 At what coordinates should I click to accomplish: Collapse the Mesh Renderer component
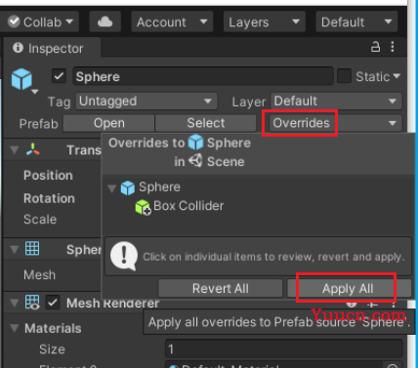[x=15, y=304]
